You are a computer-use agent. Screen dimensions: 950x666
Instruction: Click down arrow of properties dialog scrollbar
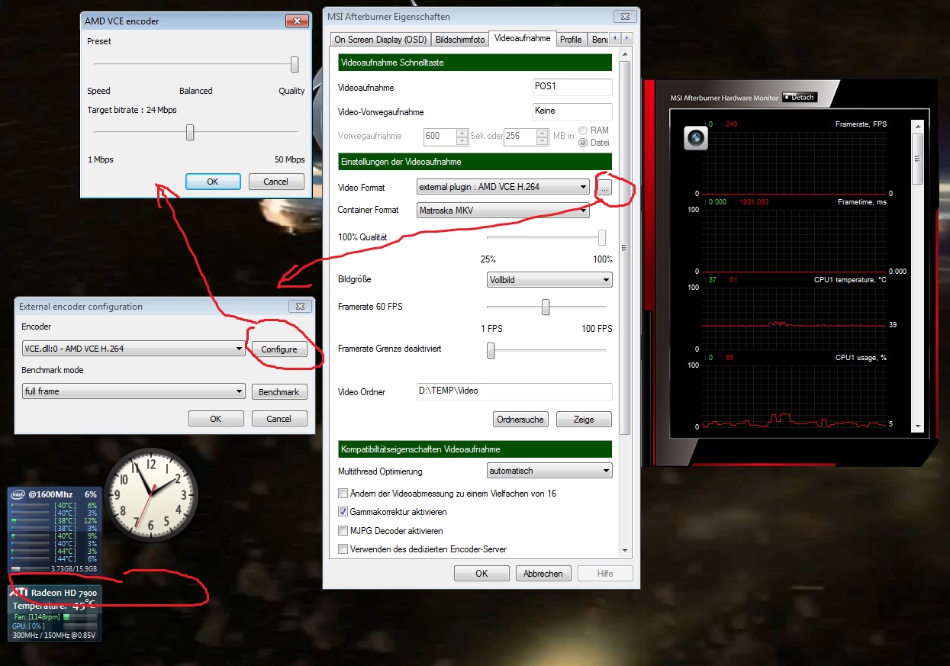click(625, 550)
